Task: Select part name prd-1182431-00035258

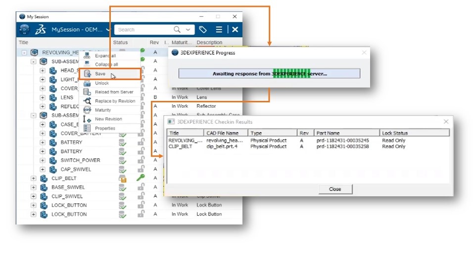Action: pos(342,146)
